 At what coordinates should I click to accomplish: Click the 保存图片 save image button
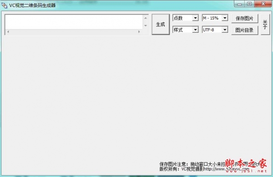pos(245,19)
